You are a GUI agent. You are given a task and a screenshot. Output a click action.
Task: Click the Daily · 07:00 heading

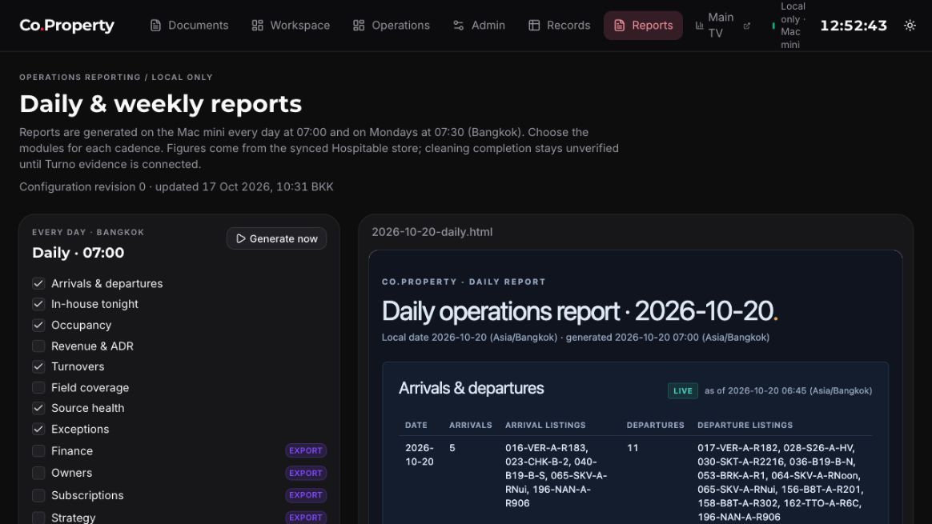[x=78, y=253]
